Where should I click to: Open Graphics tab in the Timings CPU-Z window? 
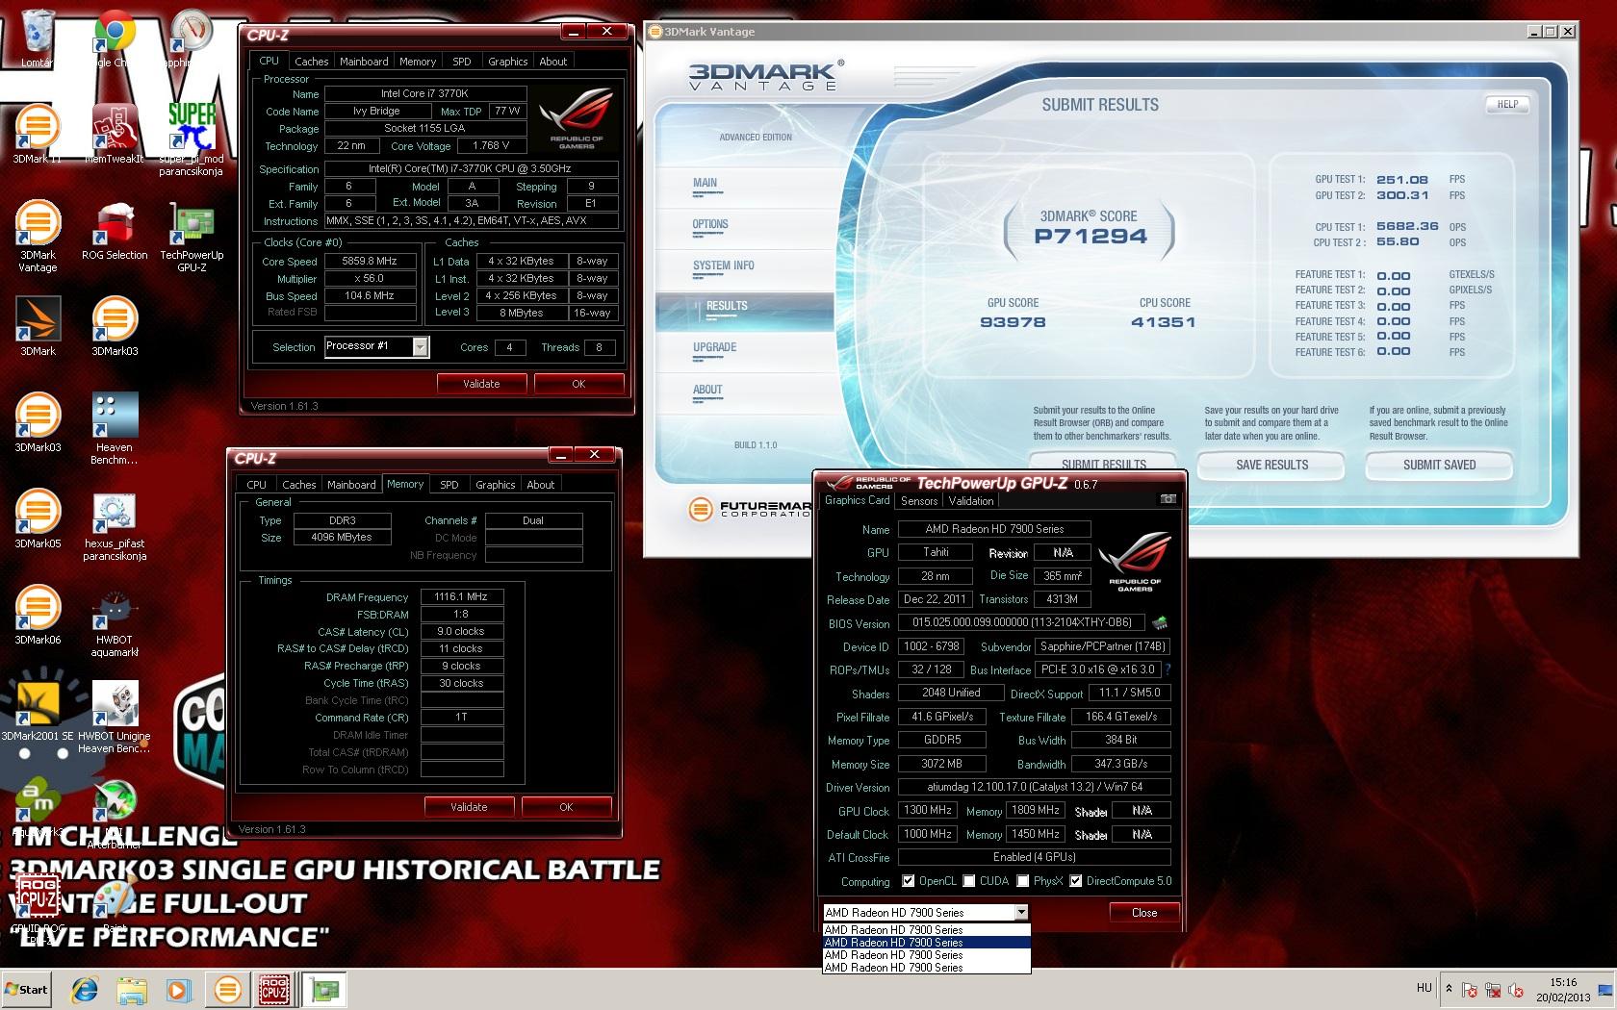pos(495,484)
